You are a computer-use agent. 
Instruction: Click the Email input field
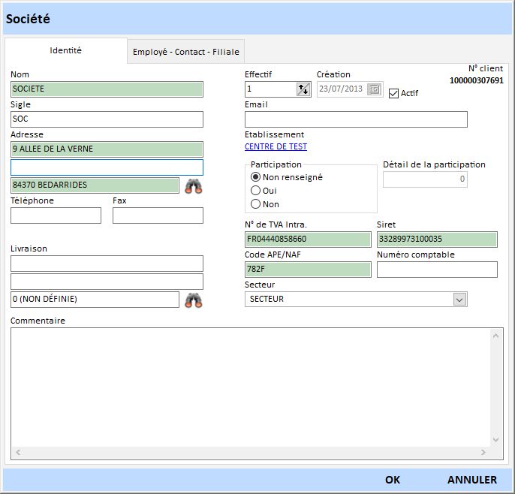(x=356, y=119)
